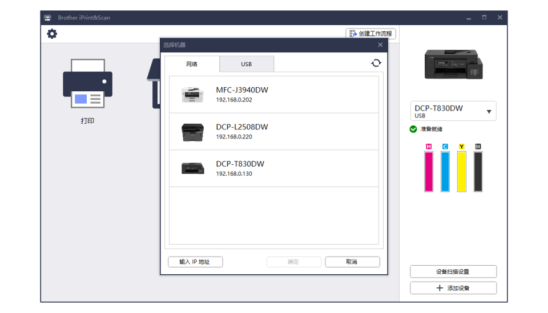
Task: Open the DCP-T830DW device dropdown
Action: pos(453,111)
